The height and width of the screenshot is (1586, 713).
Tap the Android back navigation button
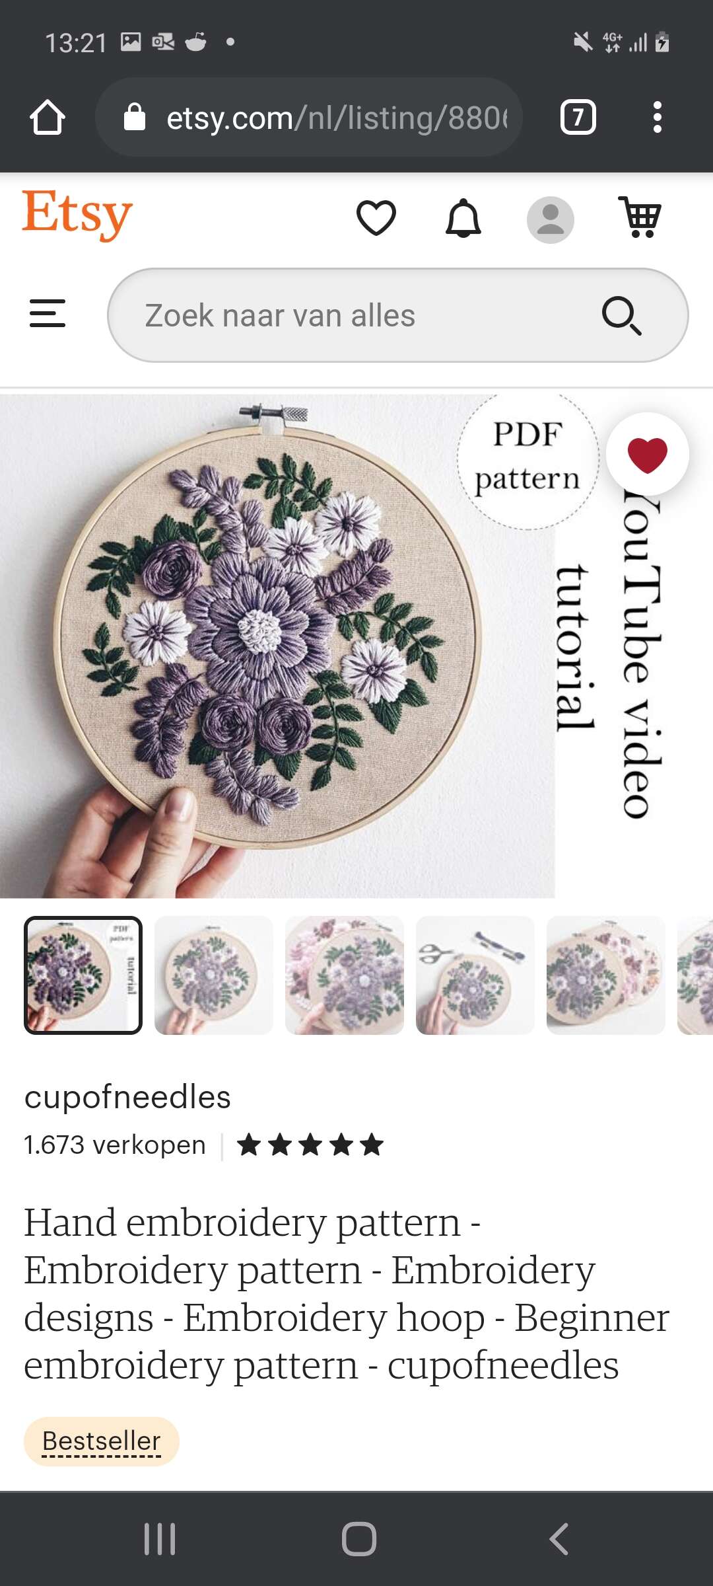point(559,1538)
